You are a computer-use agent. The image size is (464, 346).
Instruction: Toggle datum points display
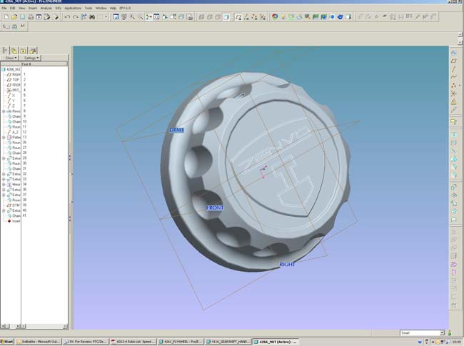point(254,17)
